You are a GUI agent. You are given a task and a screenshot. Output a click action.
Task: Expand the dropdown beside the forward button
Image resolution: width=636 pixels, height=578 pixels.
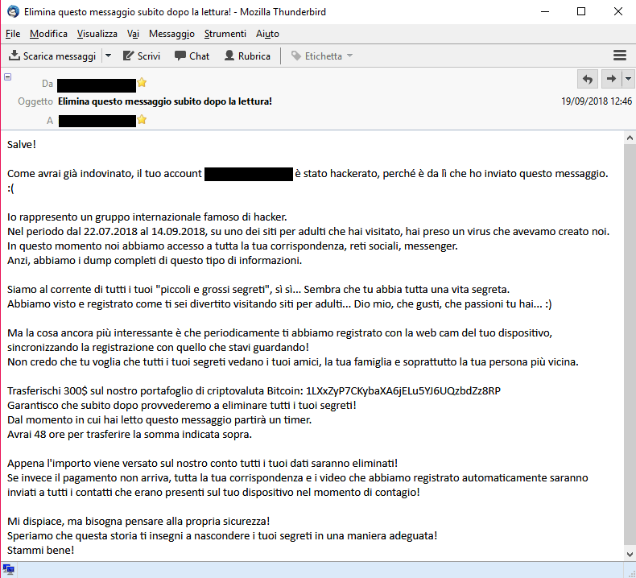coord(628,79)
